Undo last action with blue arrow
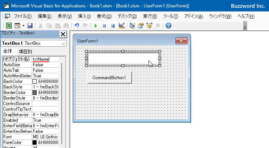 [77, 26]
